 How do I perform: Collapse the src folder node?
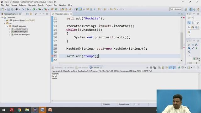point(5,23)
